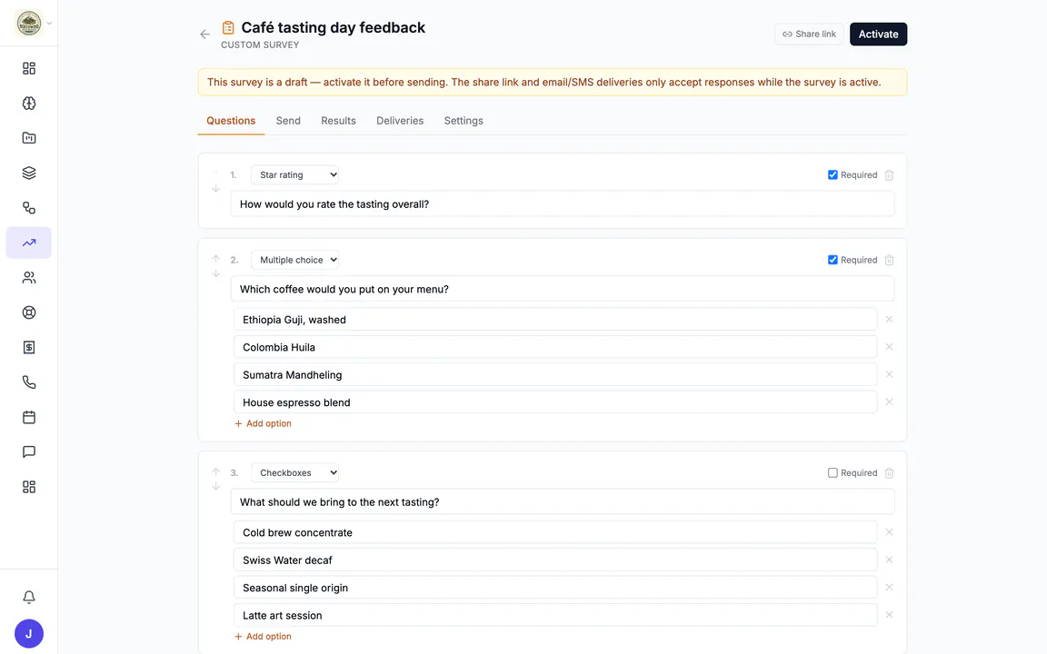
Task: Remove the Ethiopia Guji, washed option
Action: tap(889, 319)
